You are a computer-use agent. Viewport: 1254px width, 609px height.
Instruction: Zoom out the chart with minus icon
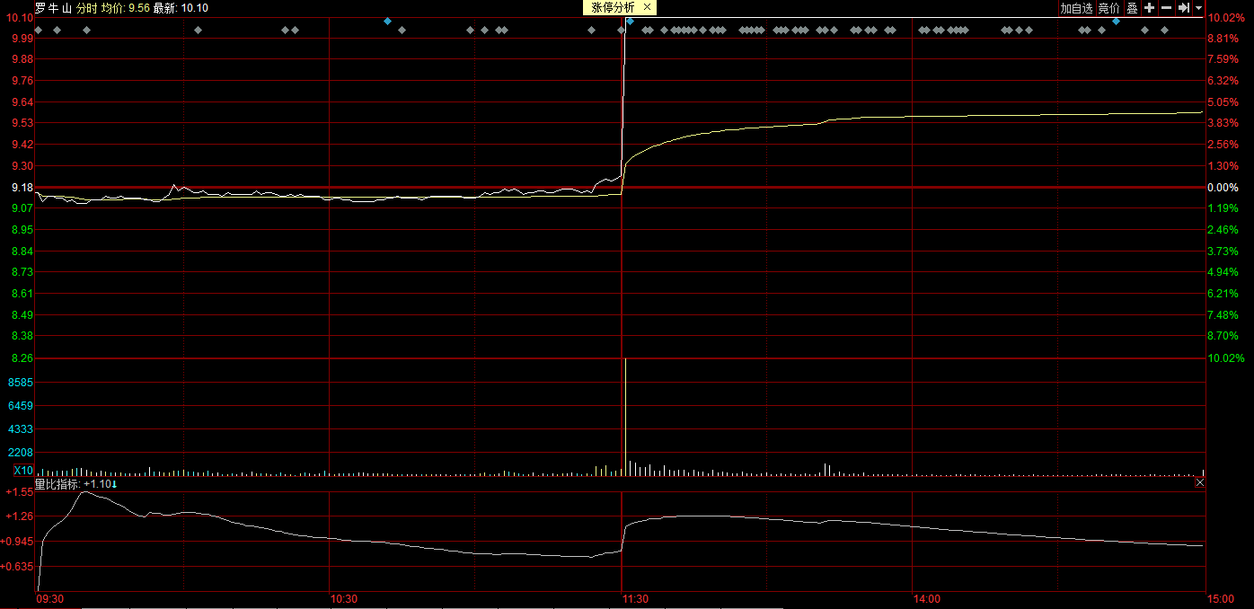pyautogui.click(x=1166, y=8)
